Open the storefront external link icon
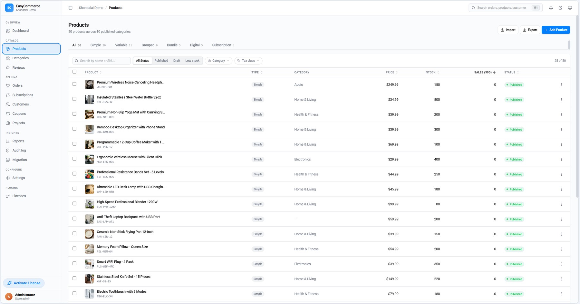Image resolution: width=580 pixels, height=304 pixels. click(x=560, y=8)
